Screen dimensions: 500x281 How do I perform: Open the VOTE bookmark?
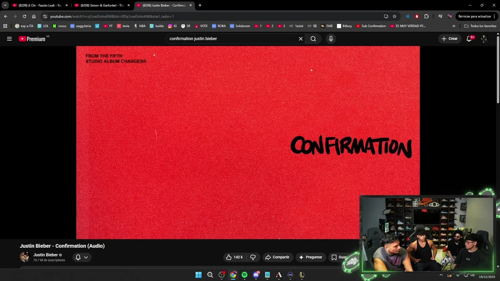(201, 26)
